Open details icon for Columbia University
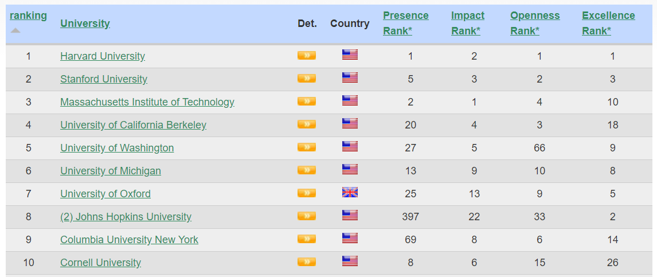657x277 pixels. click(x=306, y=239)
